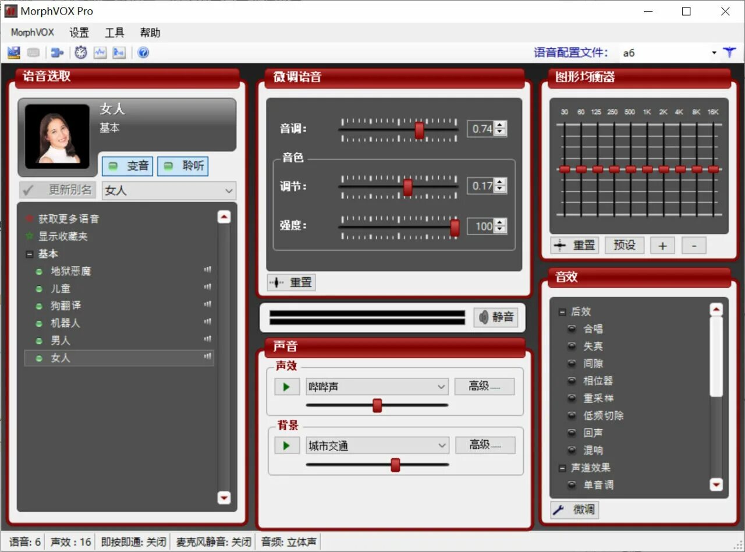Click the 音调 pitch slider handle
Screen dimensions: 745x552
(419, 130)
